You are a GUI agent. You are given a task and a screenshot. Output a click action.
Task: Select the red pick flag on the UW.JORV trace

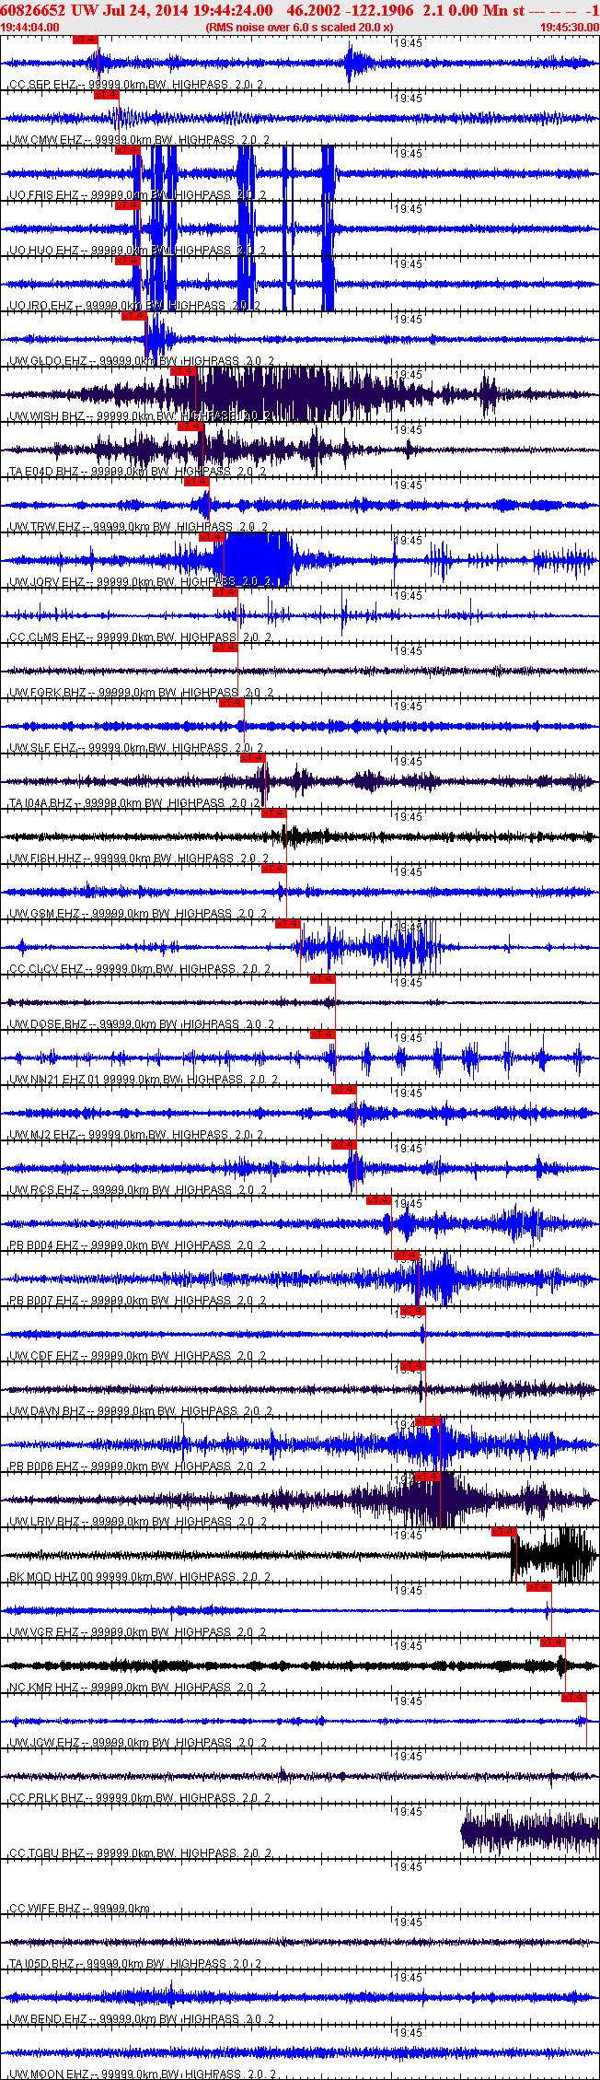[211, 537]
